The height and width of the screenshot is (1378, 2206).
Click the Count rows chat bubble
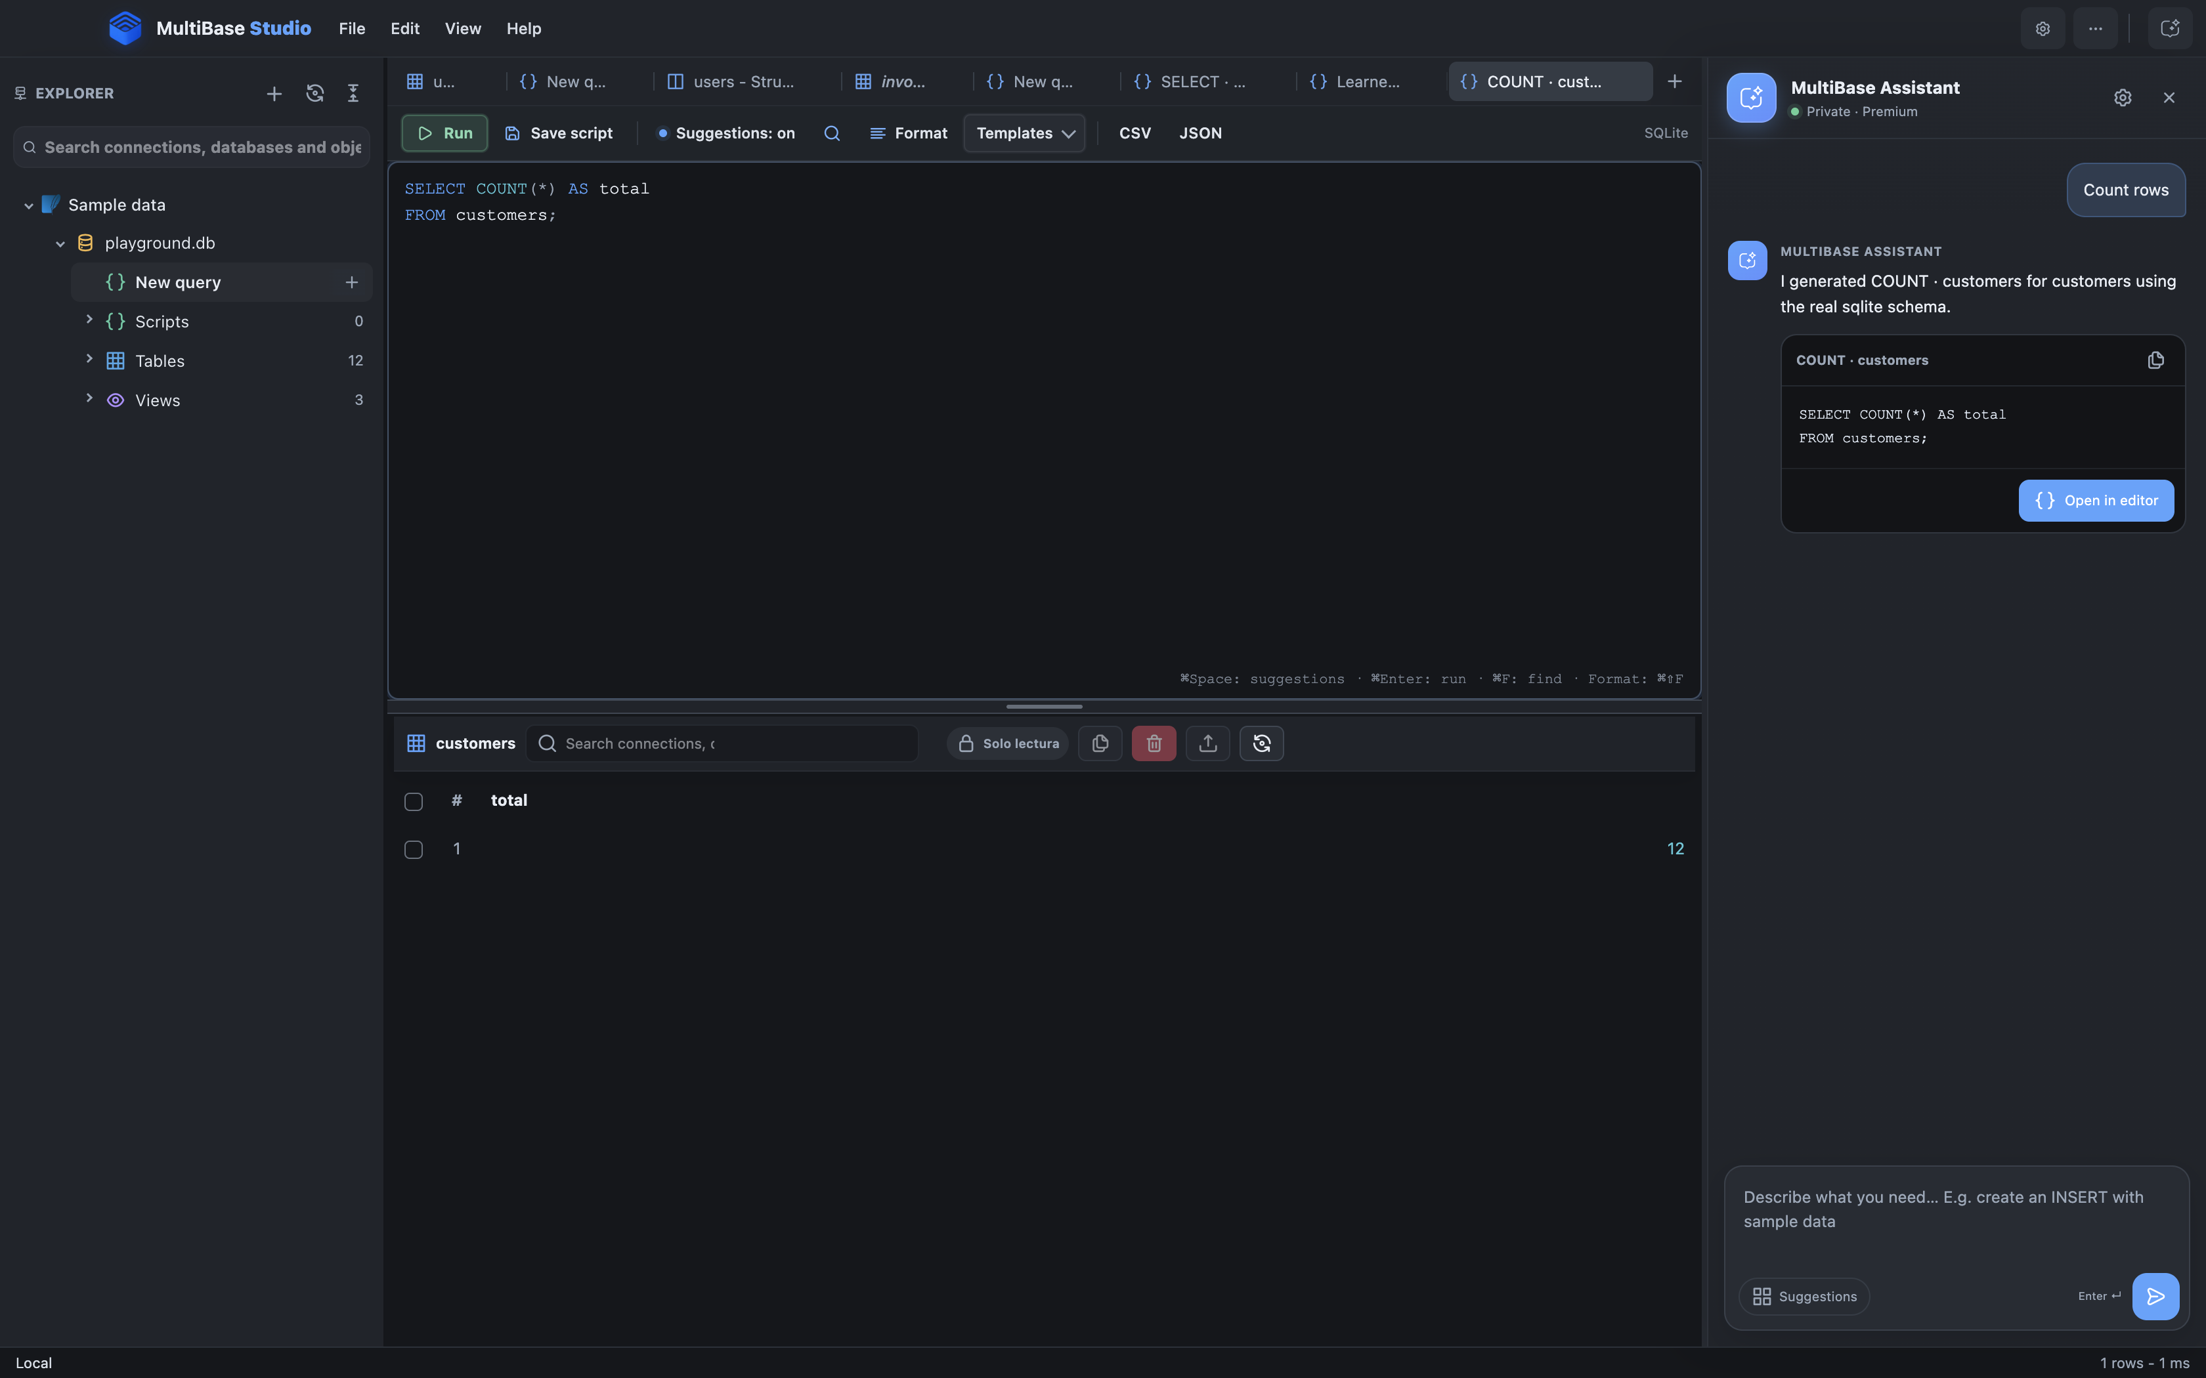pos(2126,190)
